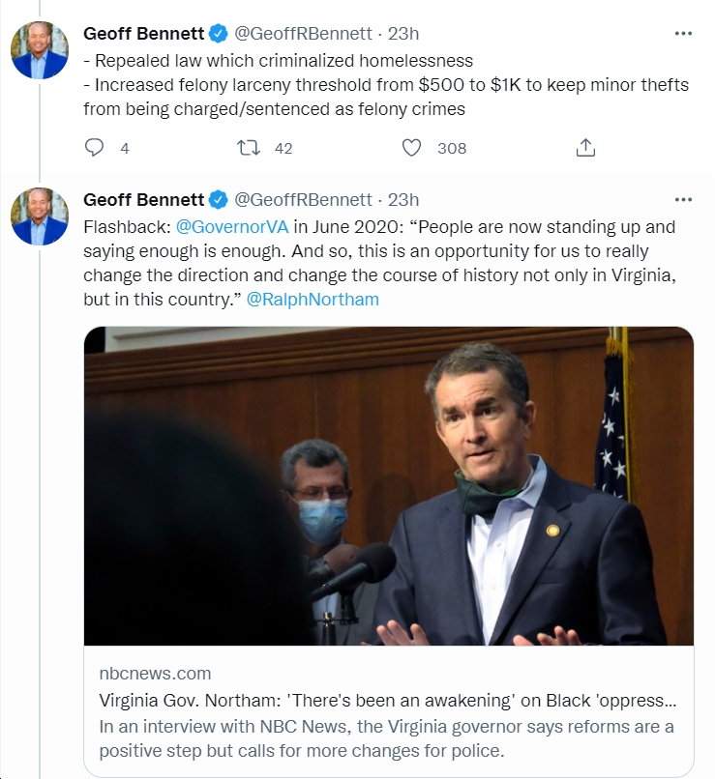Open @GeoffRBennett handle on first tweet
The width and height of the screenshot is (715, 779).
[x=303, y=33]
